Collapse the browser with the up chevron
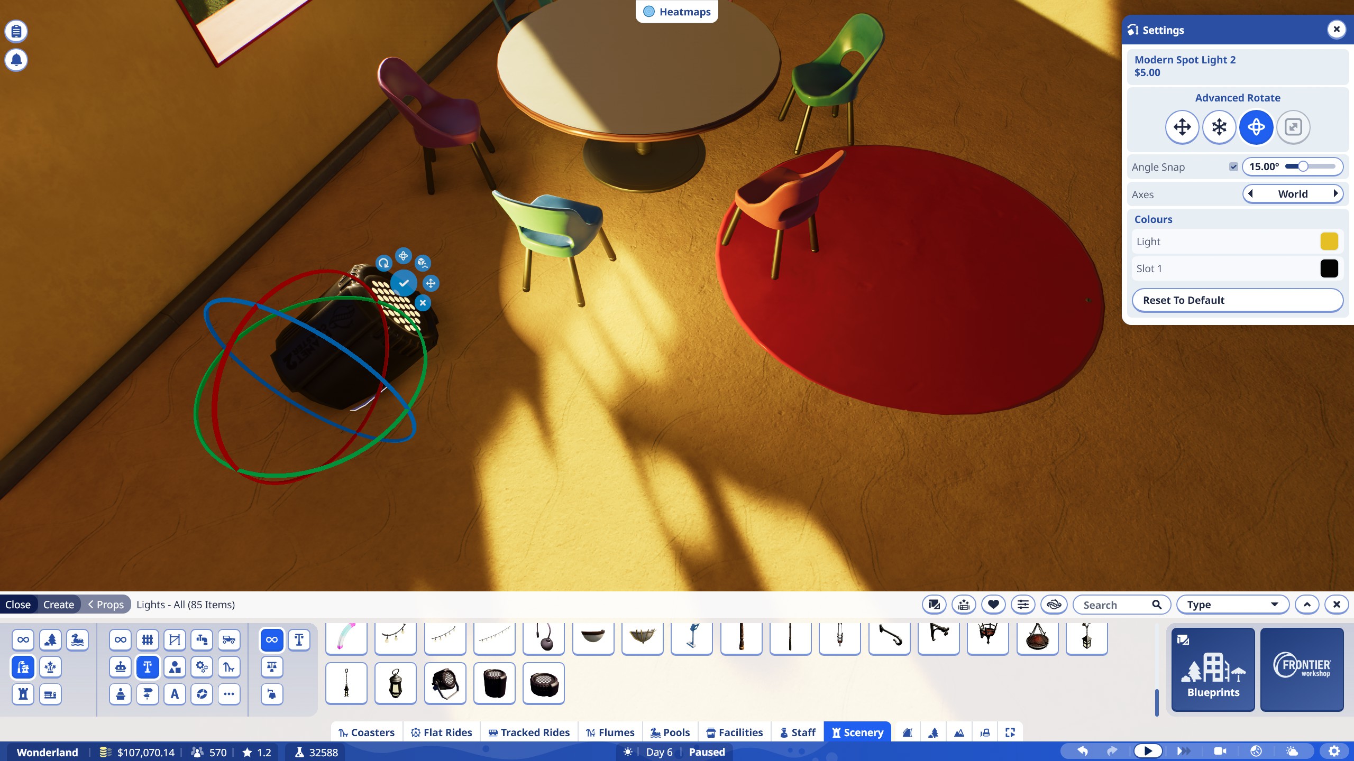1354x761 pixels. tap(1307, 605)
